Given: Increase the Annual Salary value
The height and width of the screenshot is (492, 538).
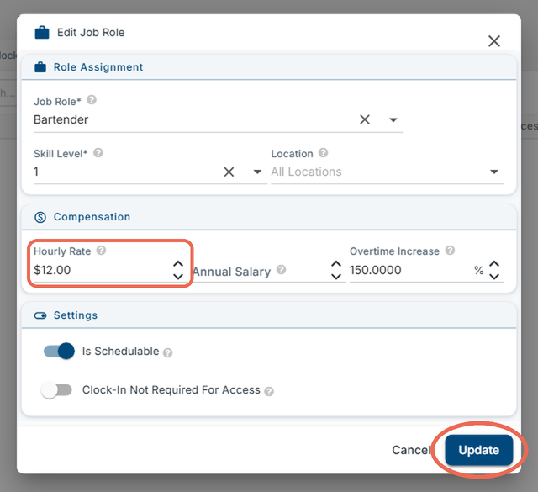Looking at the screenshot, I should (336, 264).
